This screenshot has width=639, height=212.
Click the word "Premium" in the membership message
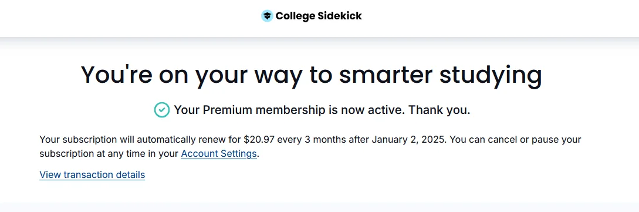[227, 110]
